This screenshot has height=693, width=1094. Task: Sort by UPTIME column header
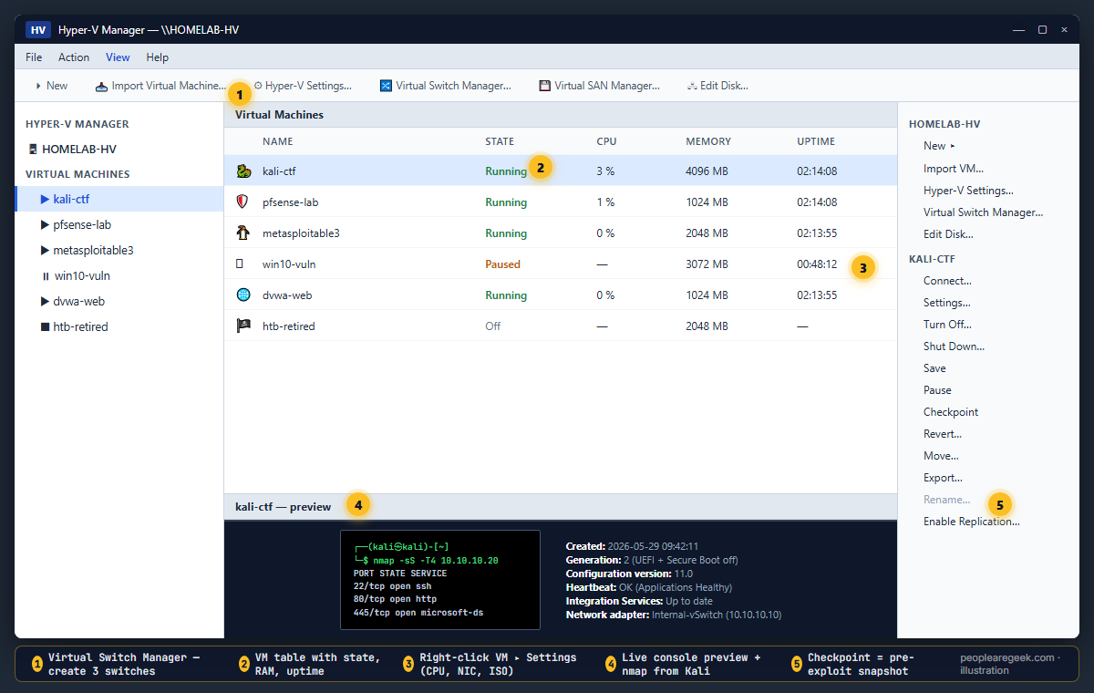[816, 141]
